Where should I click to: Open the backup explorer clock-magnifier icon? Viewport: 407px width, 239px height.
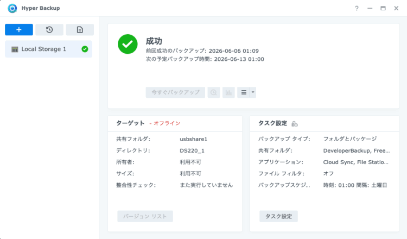coord(214,92)
